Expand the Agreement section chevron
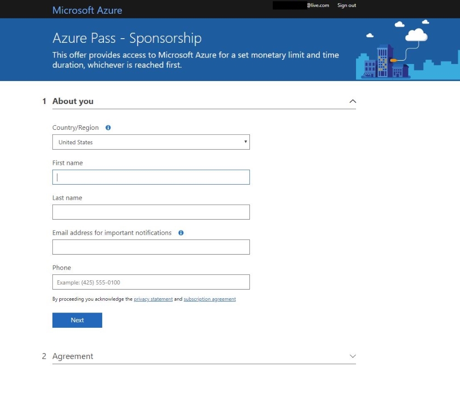This screenshot has width=460, height=406. (x=352, y=355)
